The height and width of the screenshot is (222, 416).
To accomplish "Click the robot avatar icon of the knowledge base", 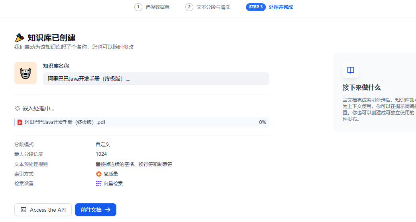I will pos(26,73).
